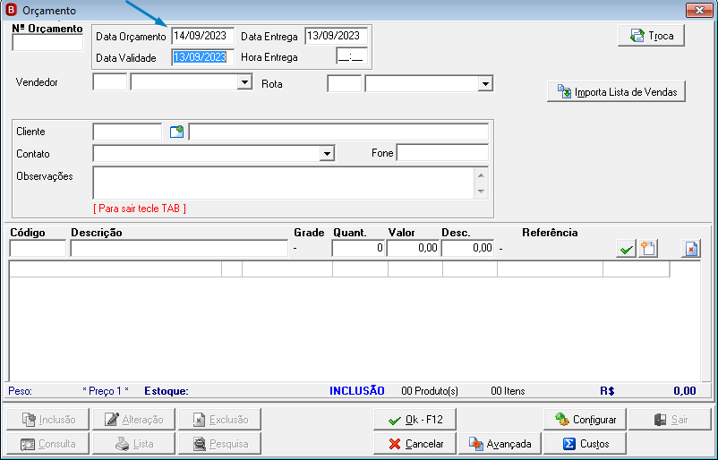718x460 pixels.
Task: Click the Nº Orçamento input field
Action: [47, 43]
